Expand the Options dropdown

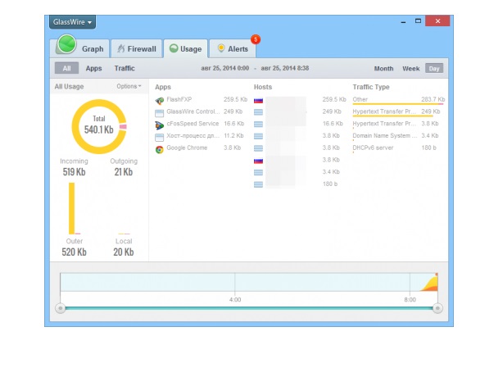tap(129, 86)
